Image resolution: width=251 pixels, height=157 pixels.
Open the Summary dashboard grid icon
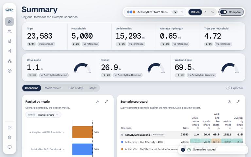click(9, 22)
